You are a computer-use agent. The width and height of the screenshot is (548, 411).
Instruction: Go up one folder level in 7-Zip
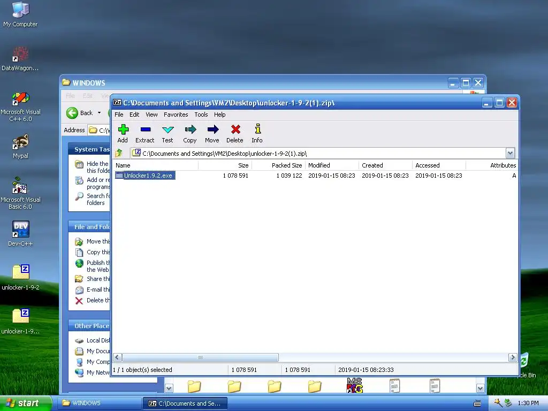[119, 153]
